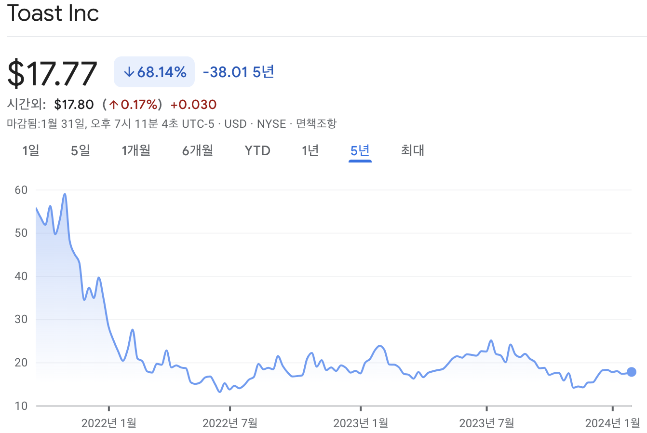Click the 2023년 7월 axis label

click(x=487, y=423)
